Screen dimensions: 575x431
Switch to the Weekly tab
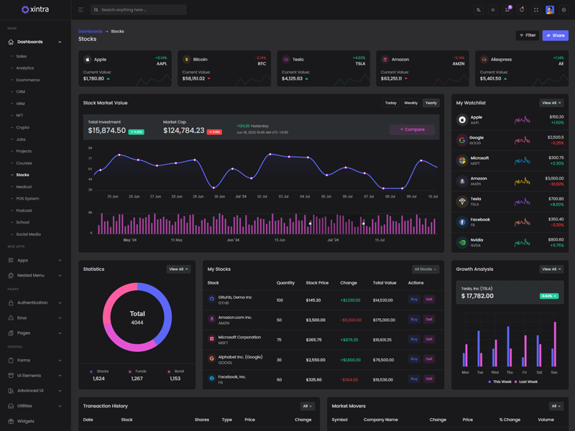(410, 103)
